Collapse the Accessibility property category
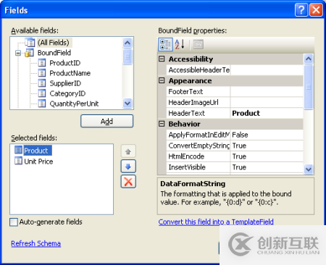 click(162, 59)
